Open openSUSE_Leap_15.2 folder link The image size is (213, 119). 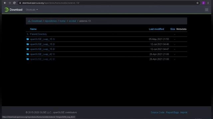click(42, 44)
